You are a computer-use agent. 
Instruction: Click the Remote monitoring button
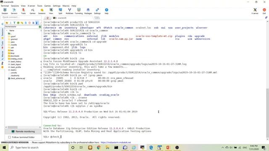[23, 131]
